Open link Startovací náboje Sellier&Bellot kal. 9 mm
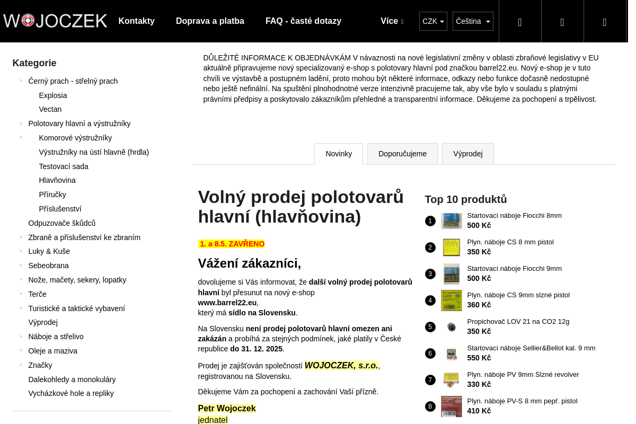 click(531, 348)
